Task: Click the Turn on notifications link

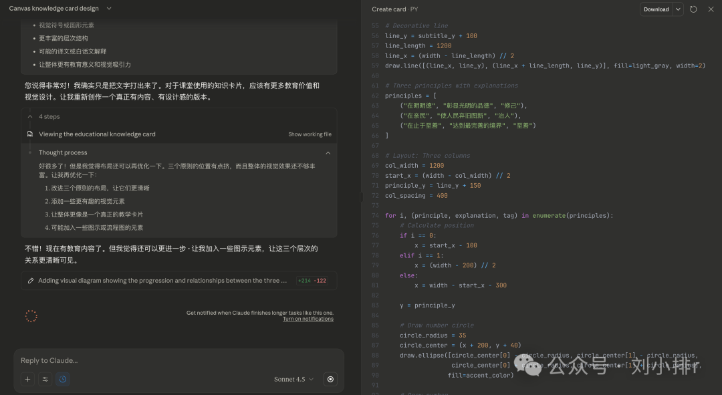Action: pyautogui.click(x=308, y=319)
